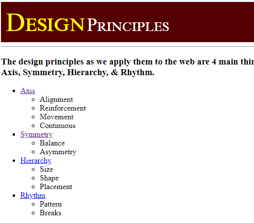Screen dimensions: 254x223
Task: Open the Rhythm link
Action: [33, 195]
